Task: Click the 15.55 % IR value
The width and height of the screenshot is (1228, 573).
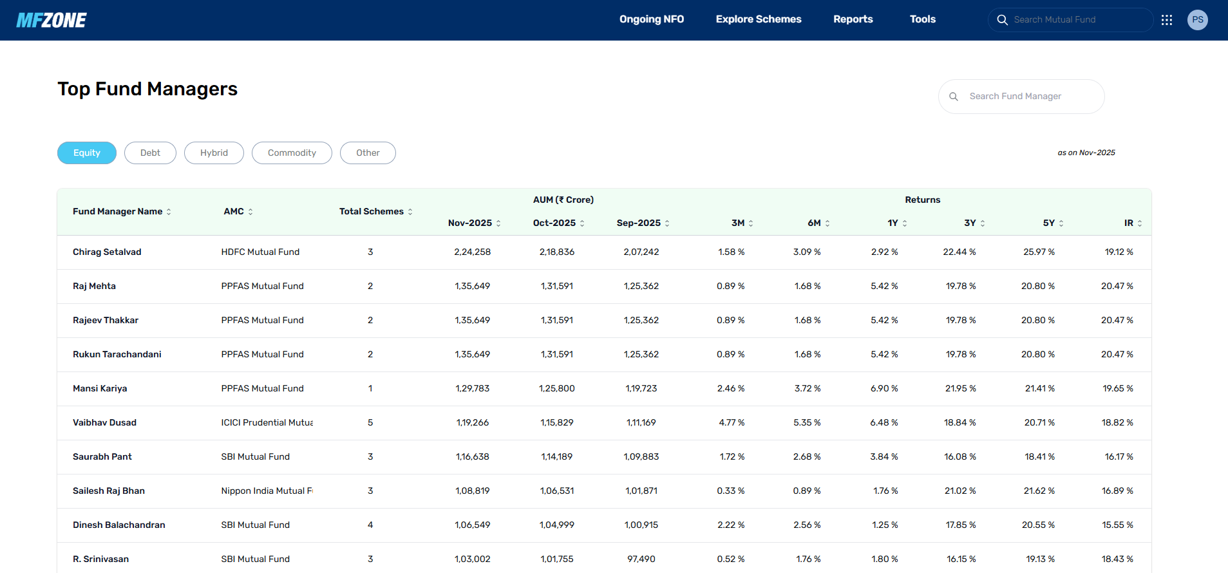Action: (x=1117, y=525)
